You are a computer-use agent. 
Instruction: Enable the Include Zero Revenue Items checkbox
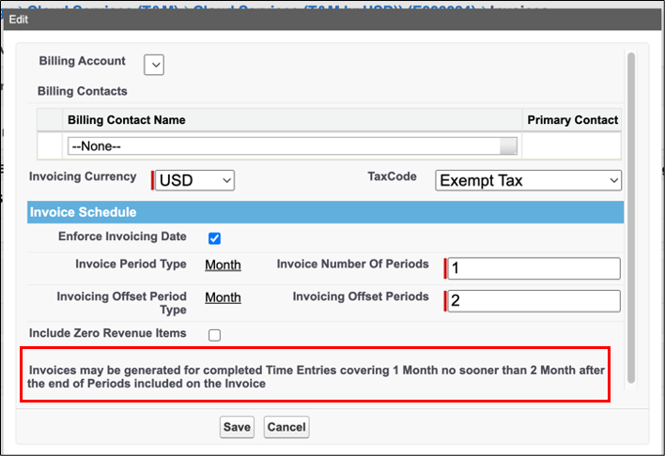(x=214, y=335)
